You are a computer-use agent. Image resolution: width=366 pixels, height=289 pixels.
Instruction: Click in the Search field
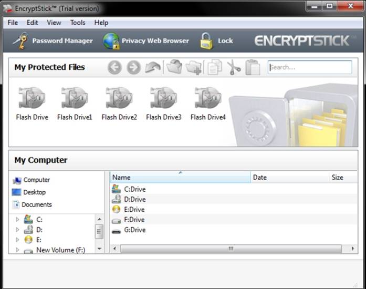click(x=310, y=67)
